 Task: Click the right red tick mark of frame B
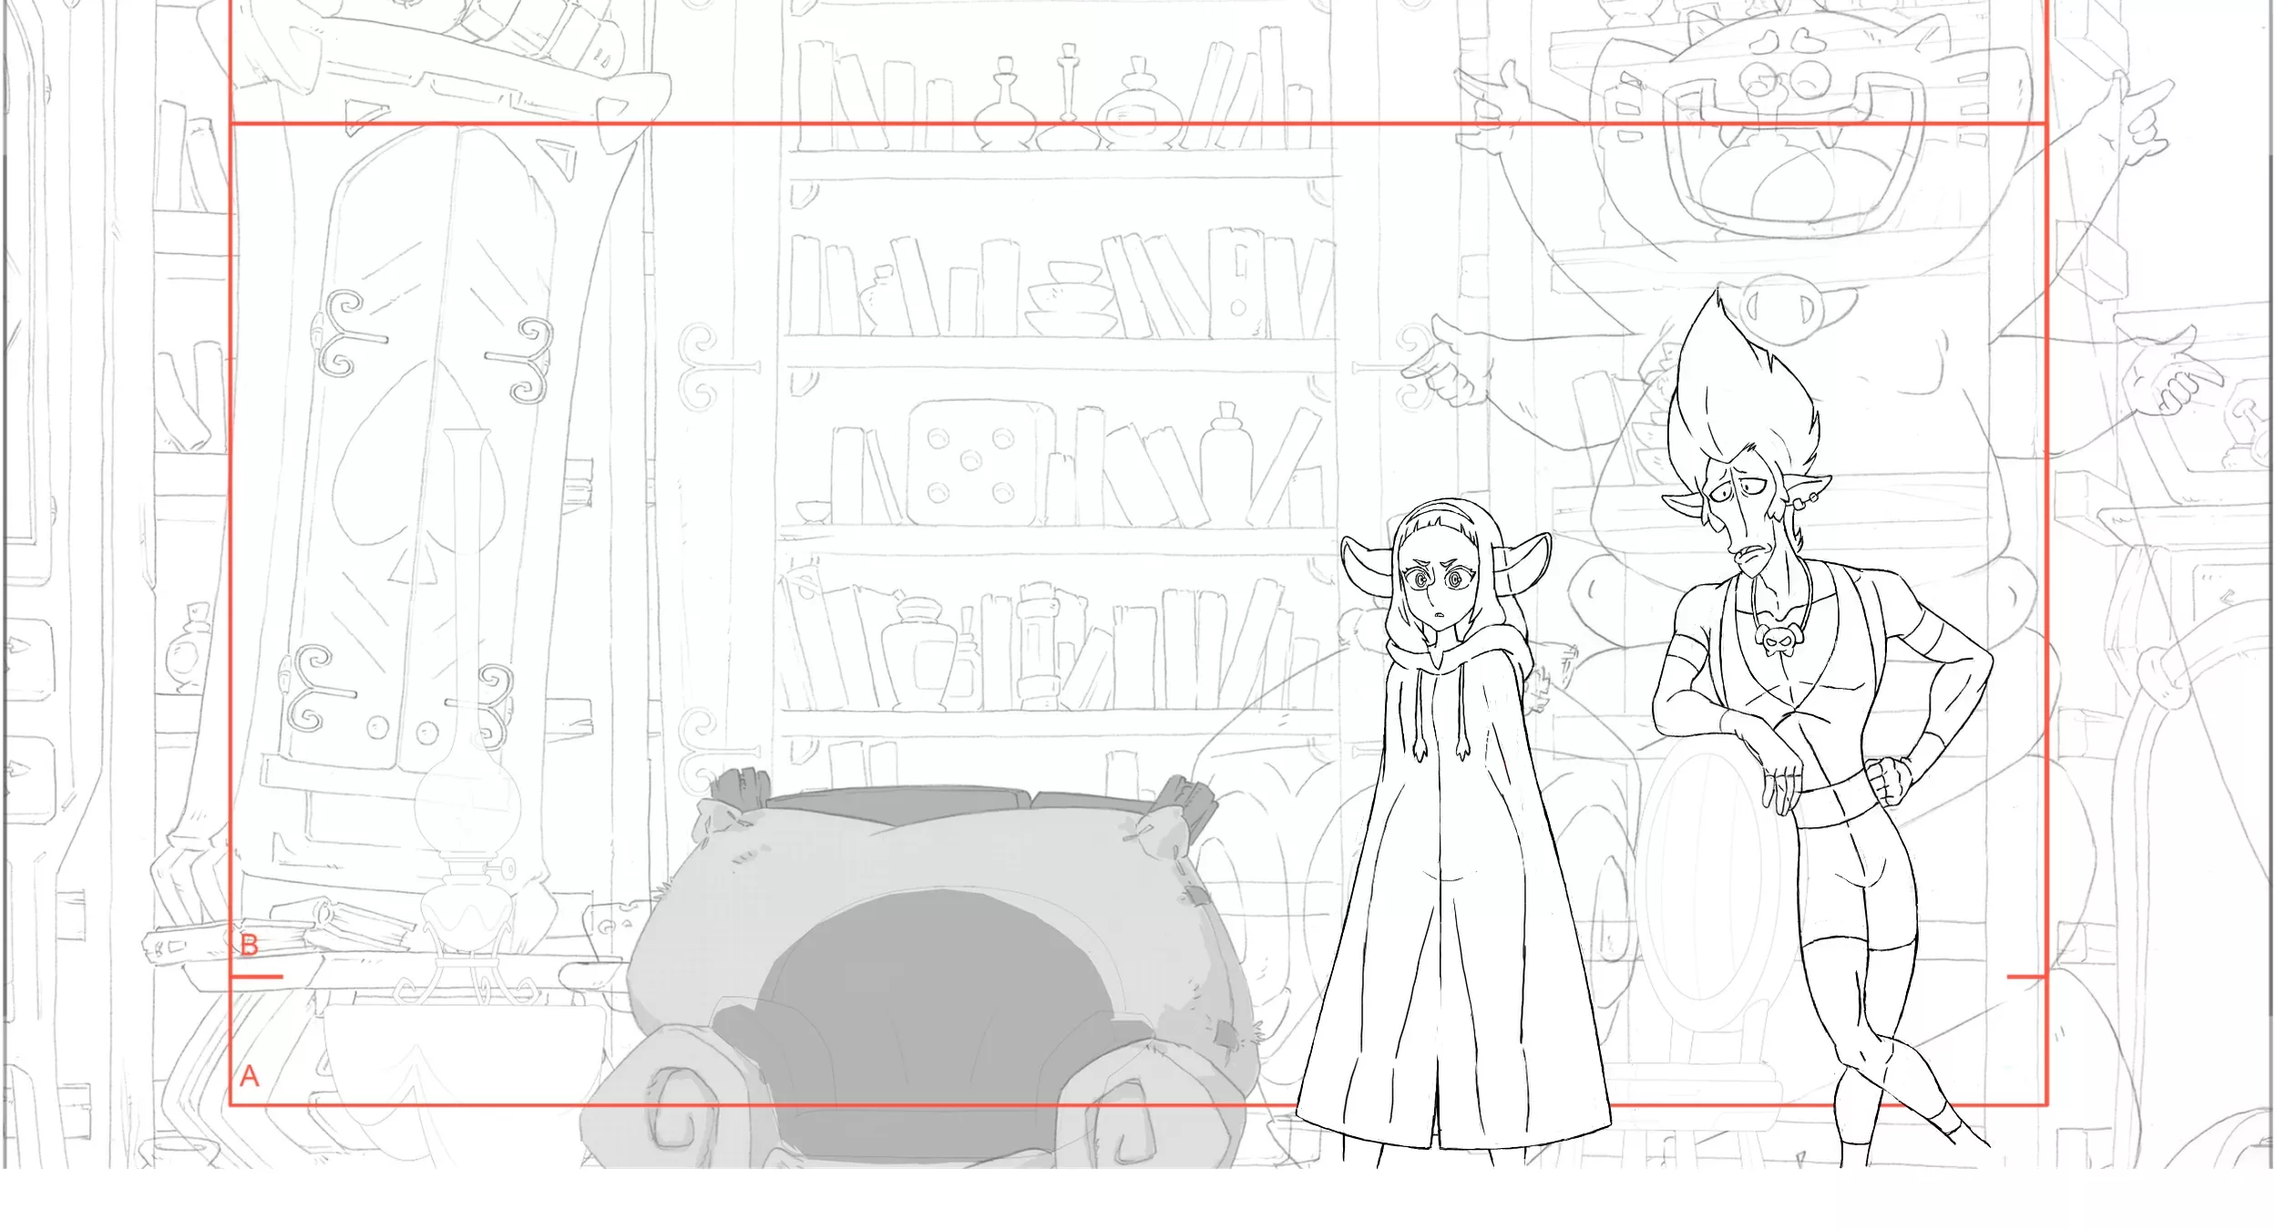coord(2026,977)
